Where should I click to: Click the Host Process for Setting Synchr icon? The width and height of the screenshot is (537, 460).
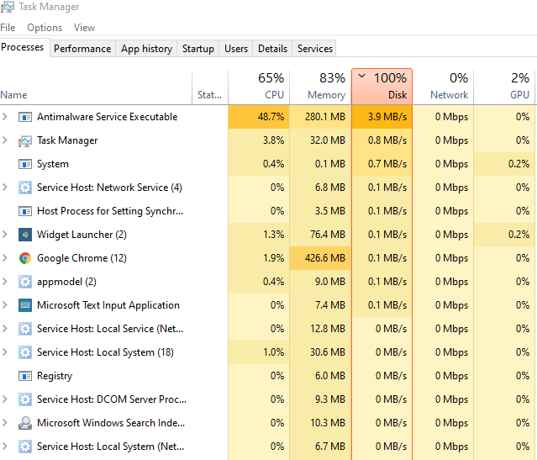[x=25, y=211]
